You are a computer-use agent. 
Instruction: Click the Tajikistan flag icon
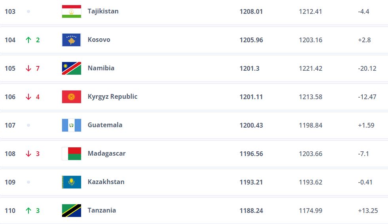72,11
